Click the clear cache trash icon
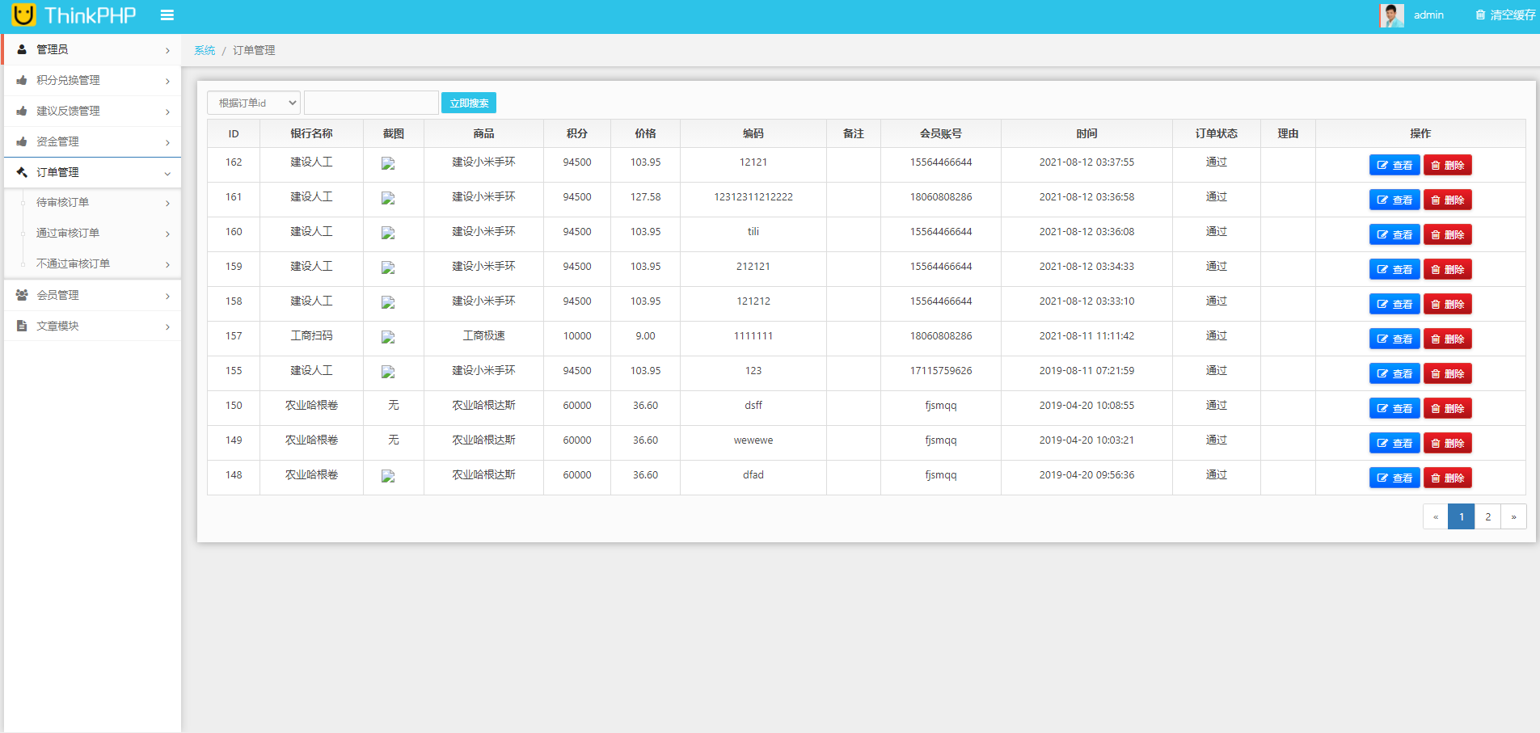Image resolution: width=1540 pixels, height=733 pixels. click(x=1480, y=15)
